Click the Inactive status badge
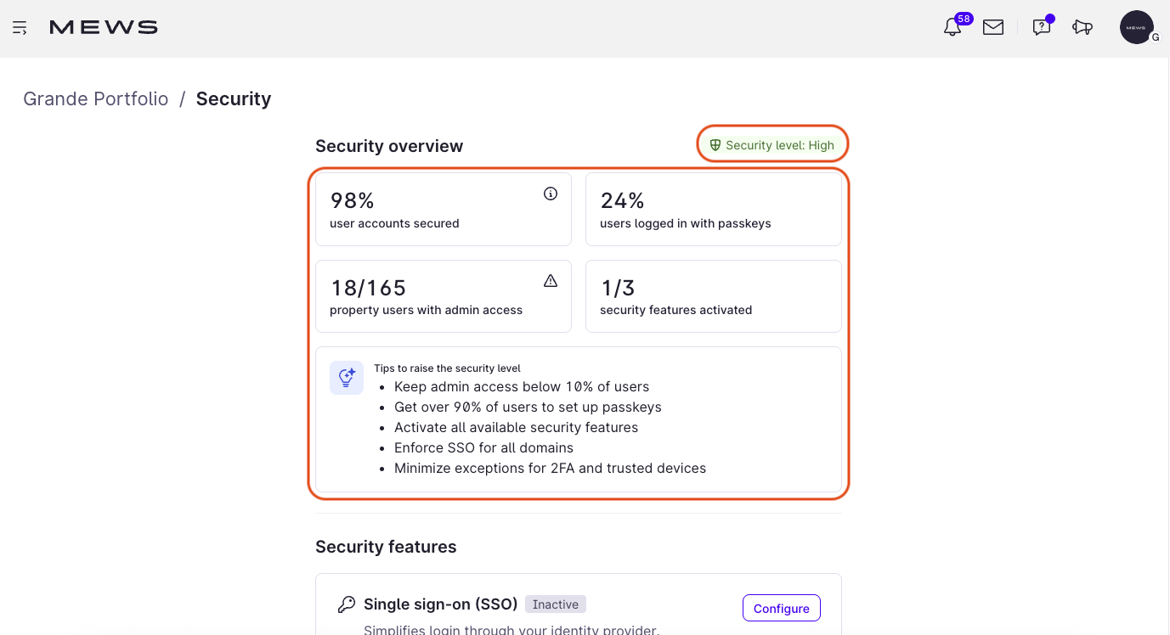Viewport: 1170px width, 635px height. pos(556,604)
